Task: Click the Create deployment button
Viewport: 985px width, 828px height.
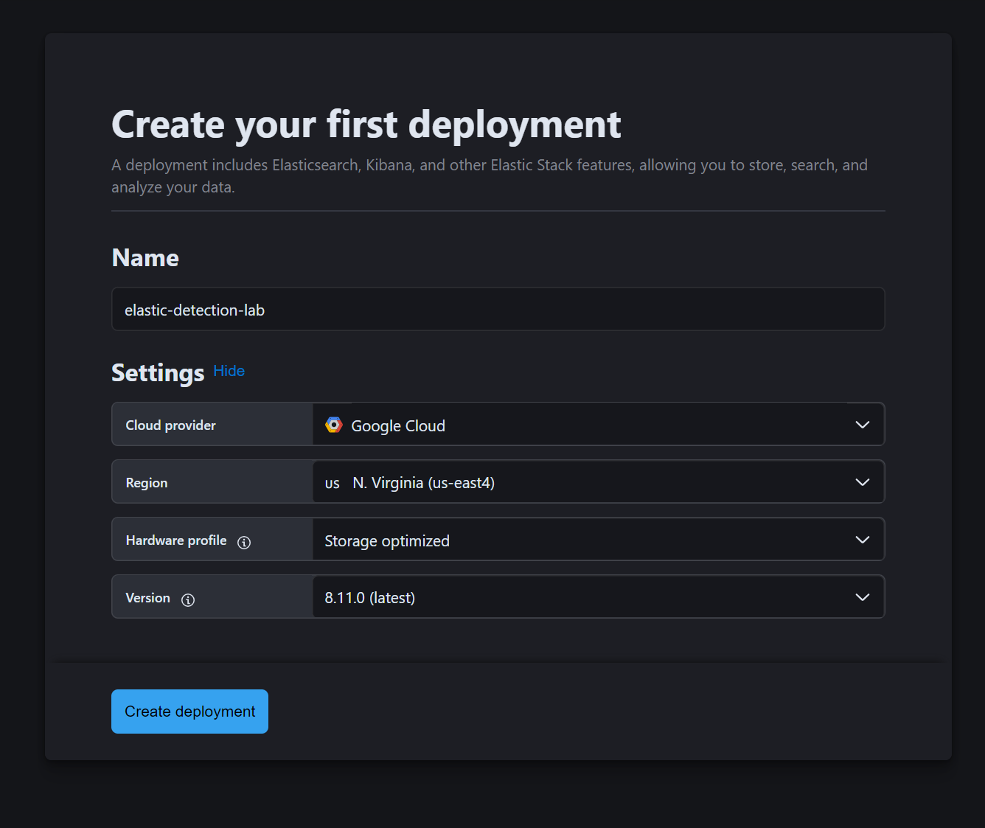Action: click(x=189, y=712)
